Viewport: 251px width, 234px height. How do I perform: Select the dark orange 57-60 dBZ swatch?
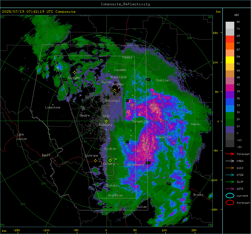pyautogui.click(x=230, y=46)
